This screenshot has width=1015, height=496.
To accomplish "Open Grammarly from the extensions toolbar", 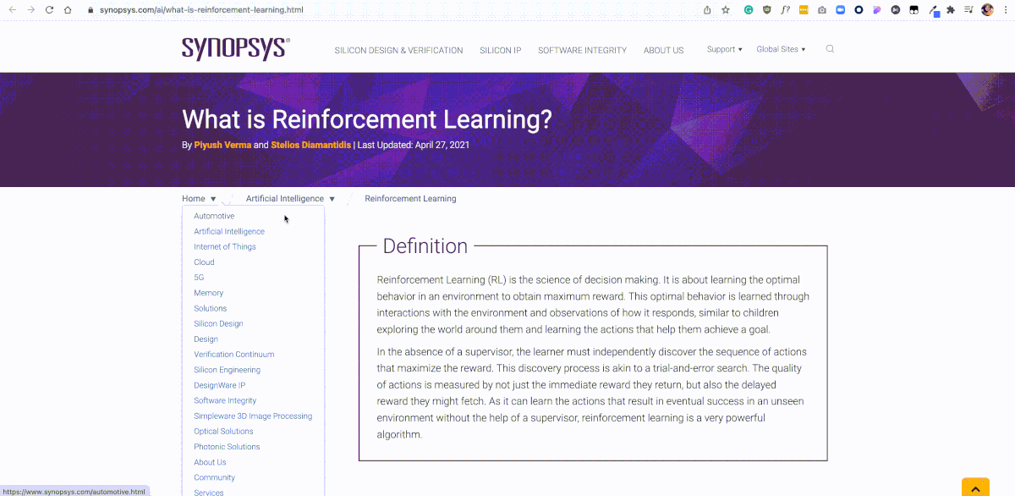I will click(x=749, y=9).
